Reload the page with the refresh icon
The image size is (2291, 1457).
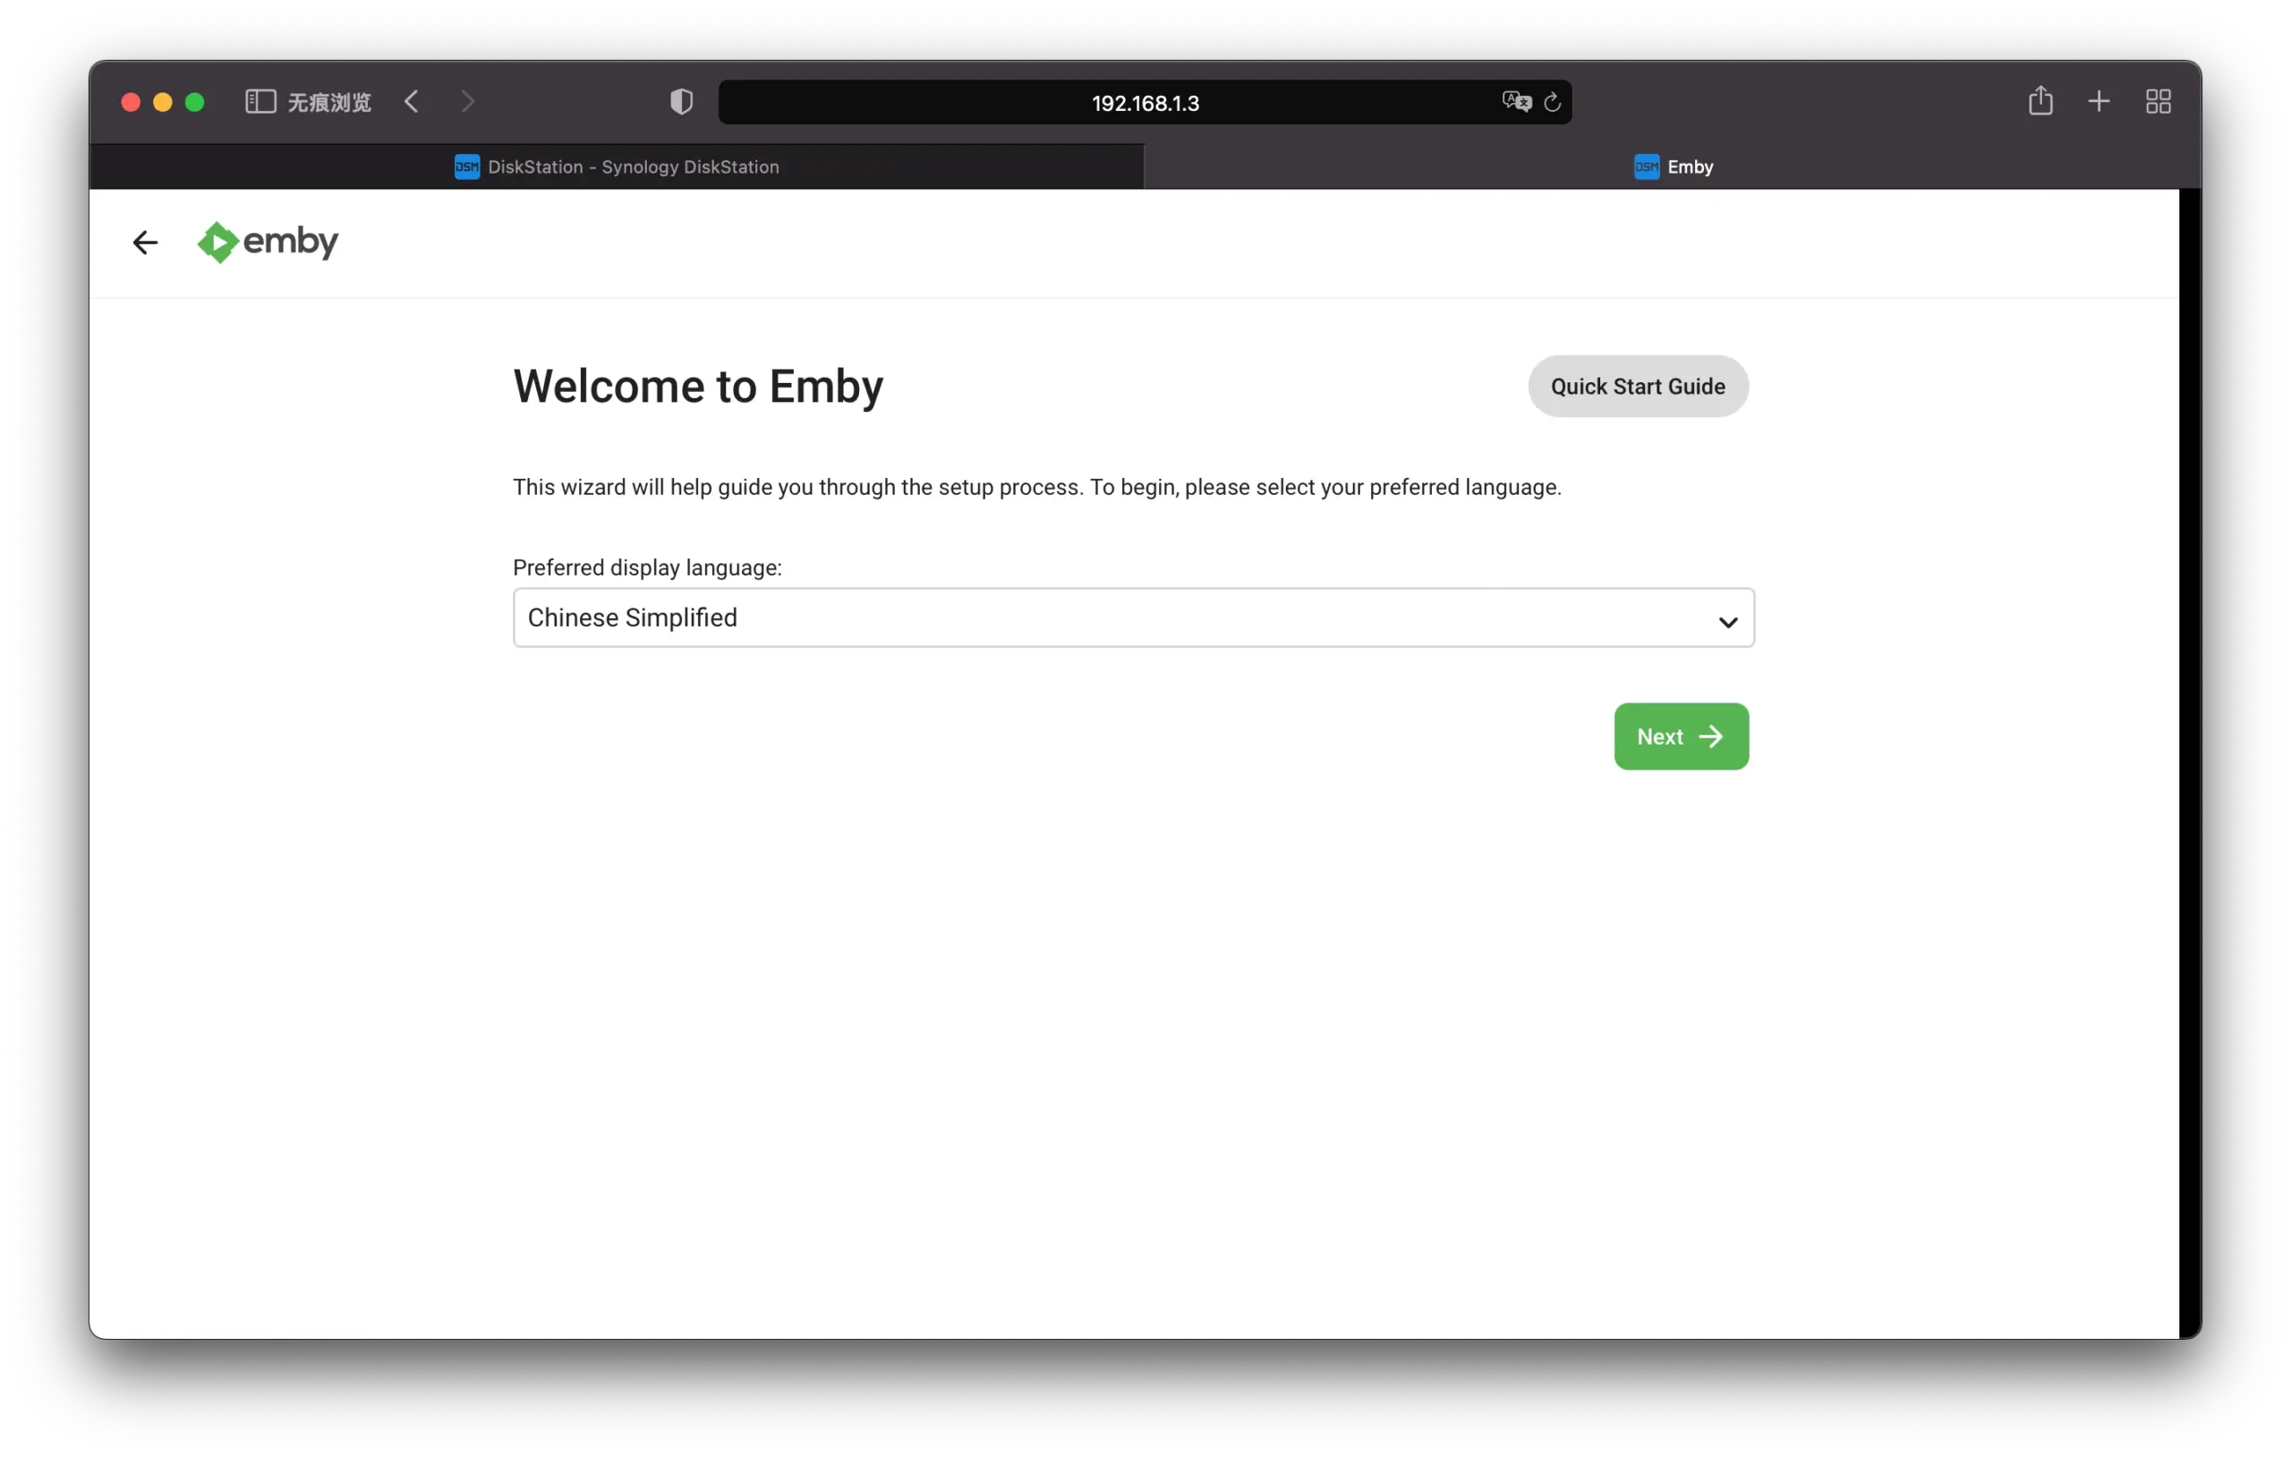(x=1553, y=102)
